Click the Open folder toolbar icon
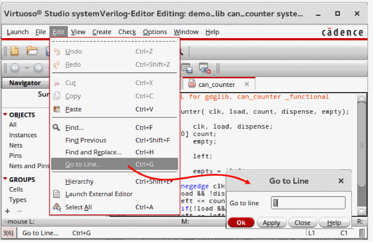The image size is (373, 242). tap(32, 51)
